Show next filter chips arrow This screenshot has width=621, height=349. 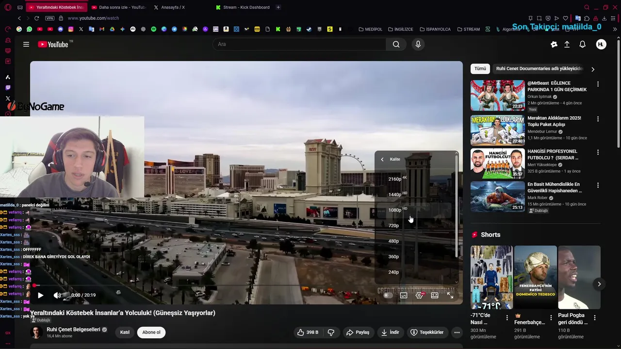(593, 69)
